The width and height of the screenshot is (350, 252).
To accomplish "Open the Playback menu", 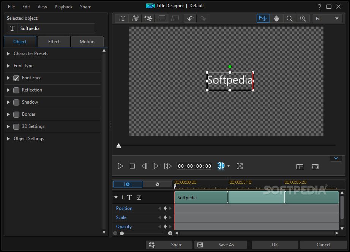I will (64, 7).
